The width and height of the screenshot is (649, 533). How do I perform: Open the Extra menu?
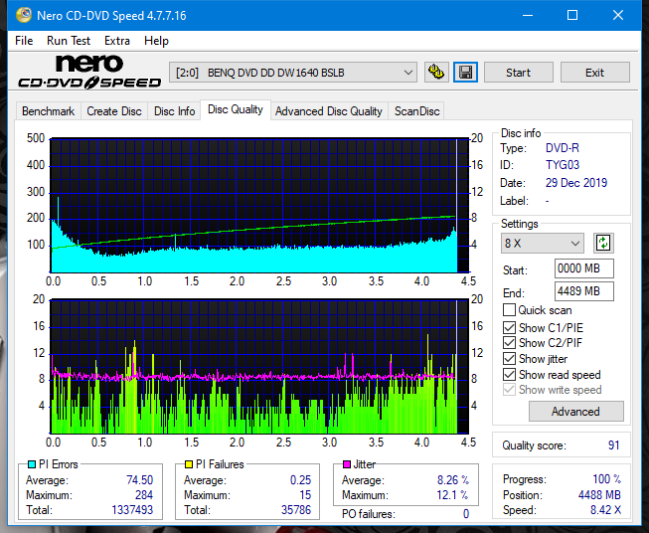click(x=117, y=41)
